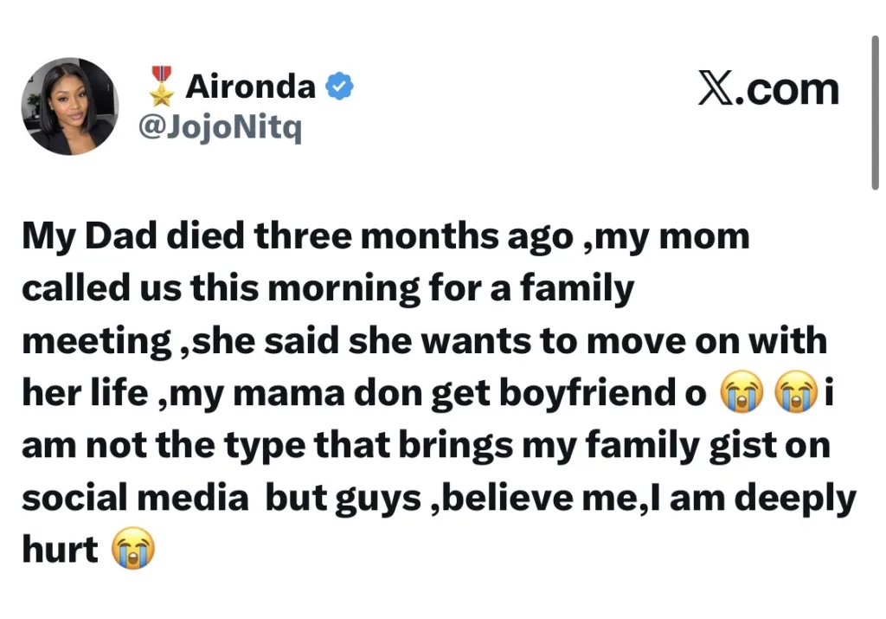Click the X logo in X.com
Screen dimensions: 886x619
(716, 87)
